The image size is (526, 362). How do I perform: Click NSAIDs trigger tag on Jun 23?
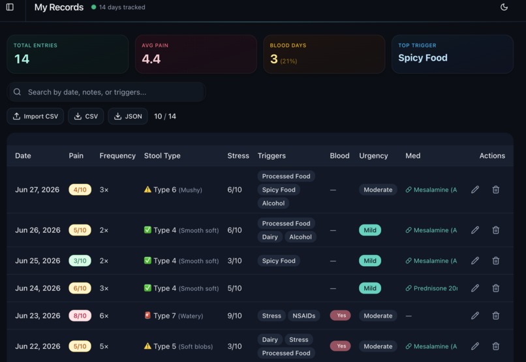pyautogui.click(x=304, y=316)
